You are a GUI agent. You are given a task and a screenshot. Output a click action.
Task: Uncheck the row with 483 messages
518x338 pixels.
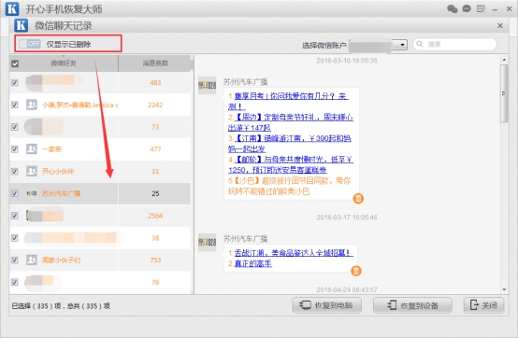(x=15, y=82)
